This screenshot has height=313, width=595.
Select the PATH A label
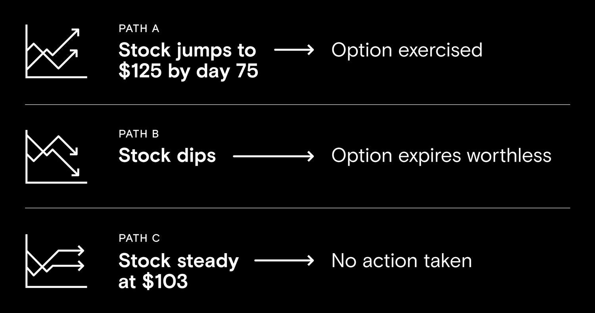coord(139,29)
